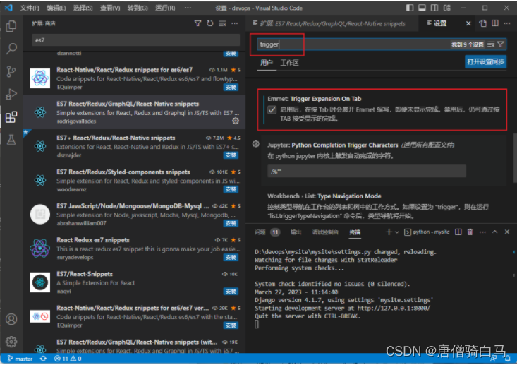Split the editor to the right
517x365 pixels.
click(x=495, y=23)
